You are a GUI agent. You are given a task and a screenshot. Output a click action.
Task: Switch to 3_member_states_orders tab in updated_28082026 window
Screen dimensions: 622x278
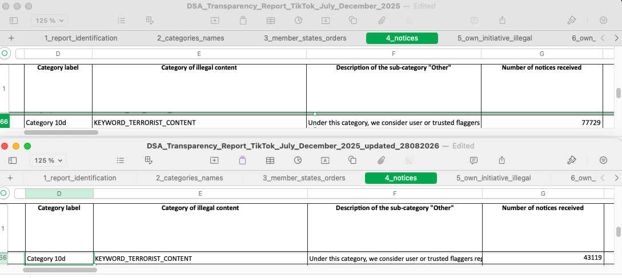[x=304, y=178]
